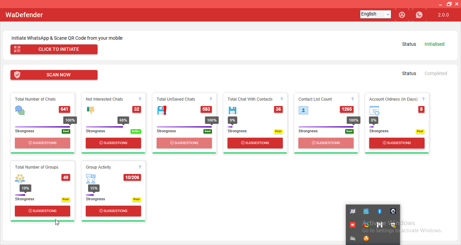The width and height of the screenshot is (461, 245).
Task: Click the 32 count badge
Action: coord(137,109)
